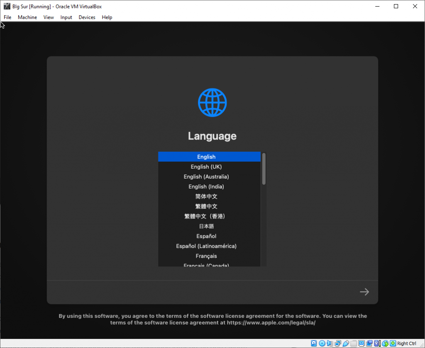Select Español (Latinoamérica) language option
The image size is (425, 348).
206,246
